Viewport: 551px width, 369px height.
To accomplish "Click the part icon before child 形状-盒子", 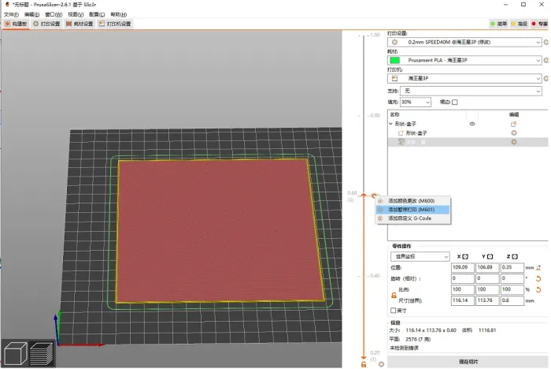I will tap(400, 133).
